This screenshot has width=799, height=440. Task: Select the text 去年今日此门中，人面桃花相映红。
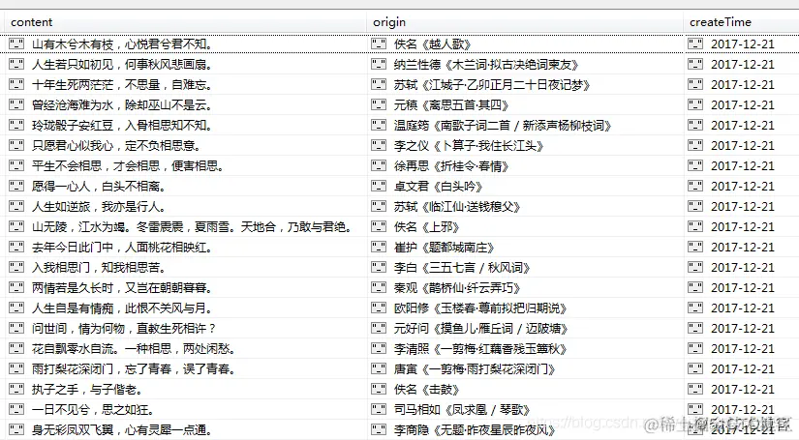(122, 248)
